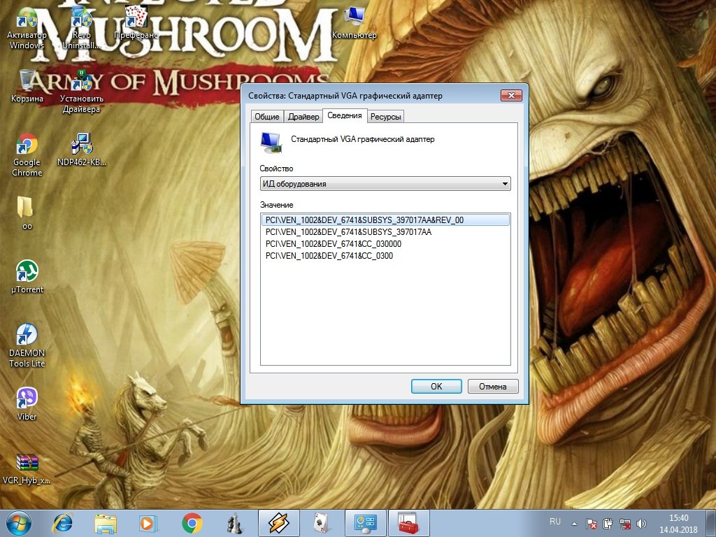Open the Установить Драйвера shortcut
The image size is (716, 537).
81,92
